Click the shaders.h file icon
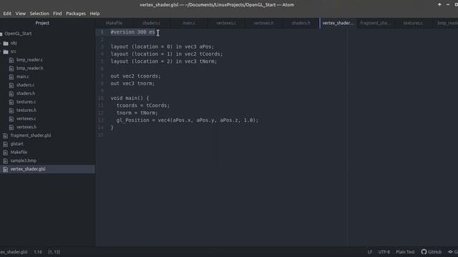This screenshot has width=458, height=257. tap(11, 94)
